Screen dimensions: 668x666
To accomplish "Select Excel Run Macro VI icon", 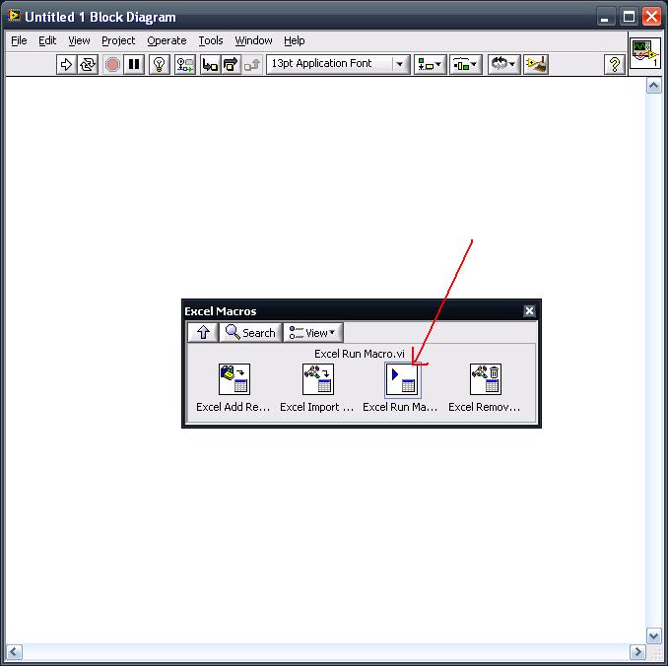I will 402,379.
